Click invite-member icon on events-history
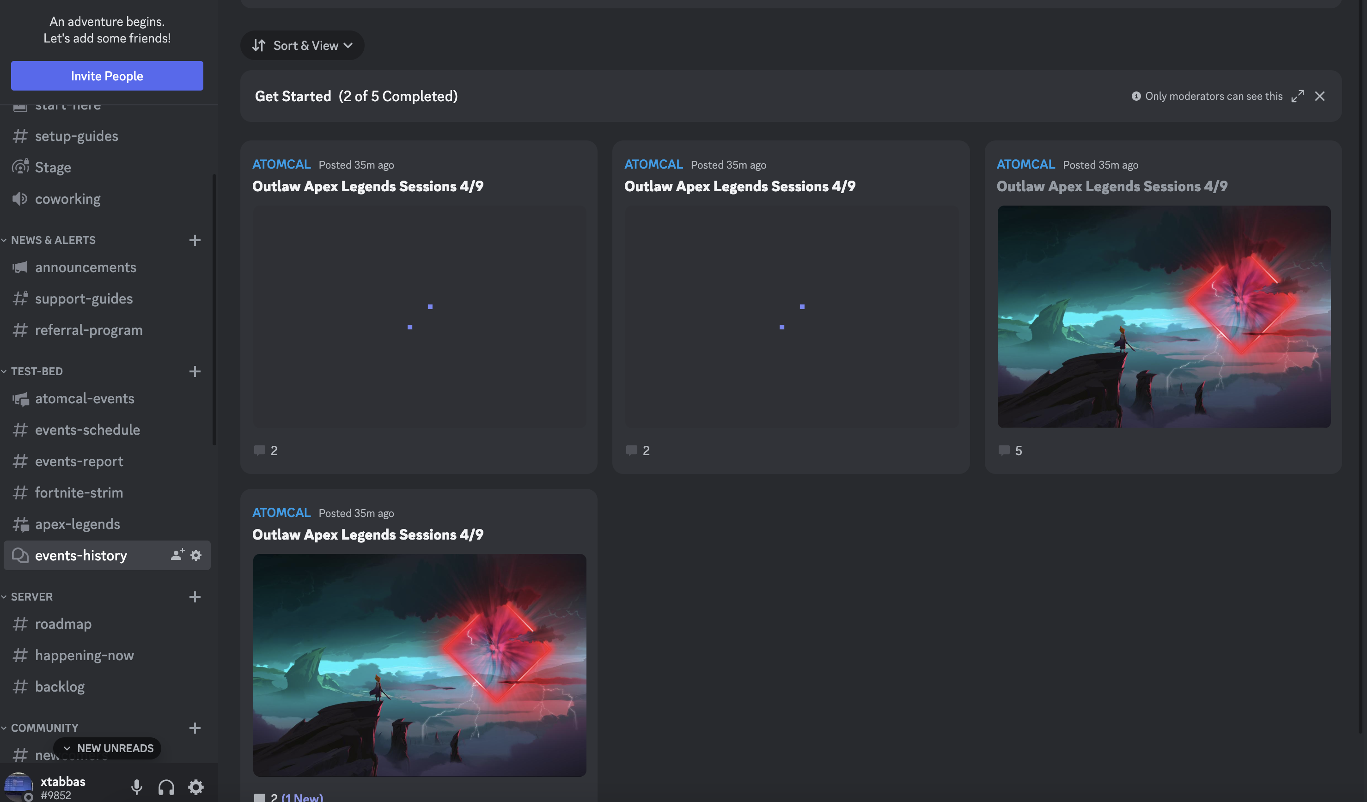The image size is (1367, 802). pyautogui.click(x=177, y=555)
